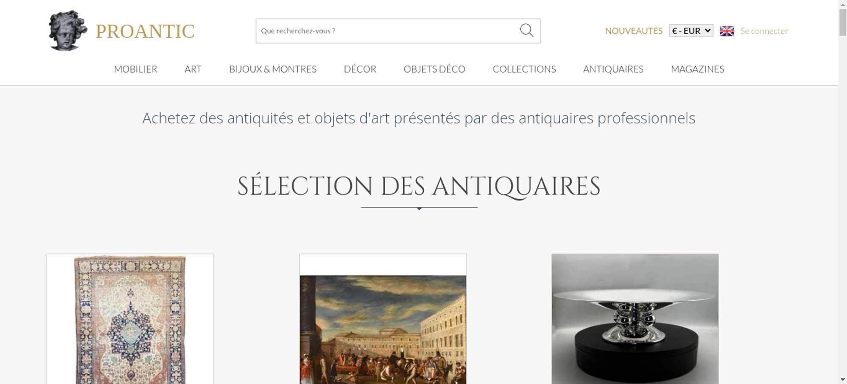Image resolution: width=847 pixels, height=384 pixels.
Task: Switch language with the UK flag icon
Action: point(727,31)
